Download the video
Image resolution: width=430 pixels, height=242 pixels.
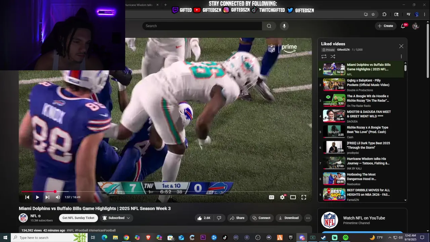[288, 218]
